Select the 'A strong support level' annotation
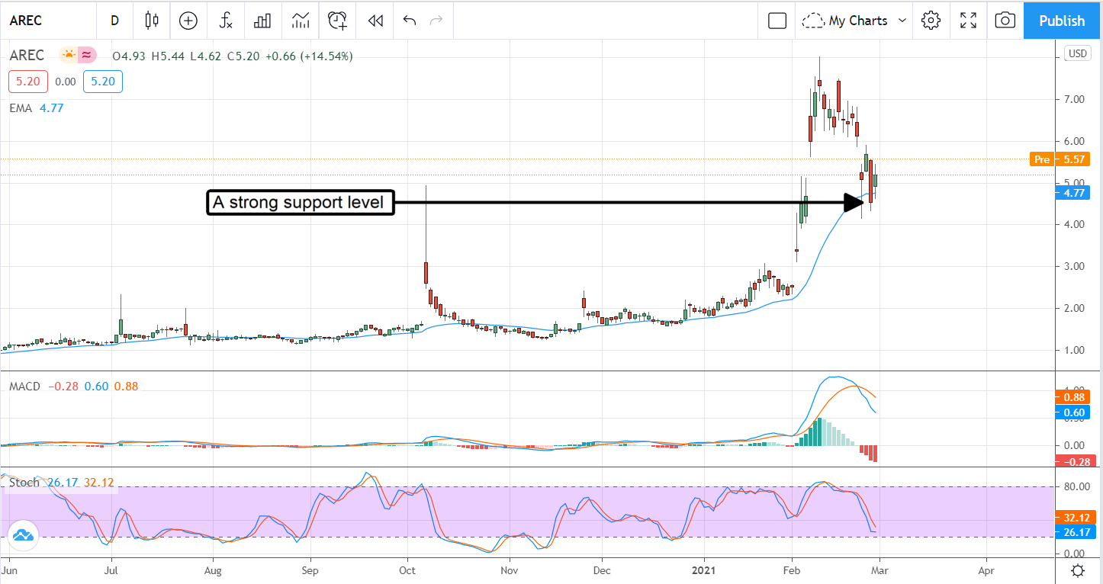The width and height of the screenshot is (1103, 584). tap(301, 203)
